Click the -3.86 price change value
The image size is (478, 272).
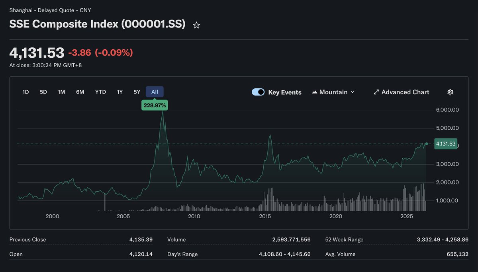[80, 52]
